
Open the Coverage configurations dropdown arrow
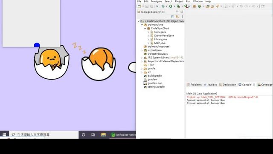click(182, 6)
